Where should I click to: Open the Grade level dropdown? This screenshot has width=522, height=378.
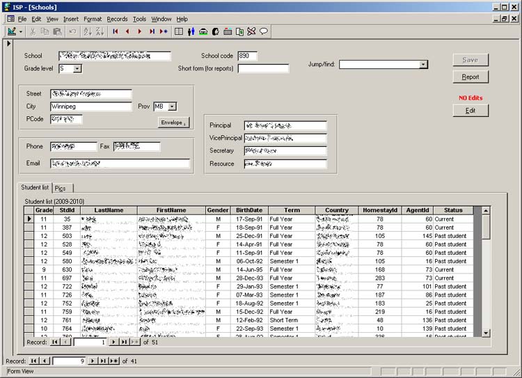click(77, 68)
